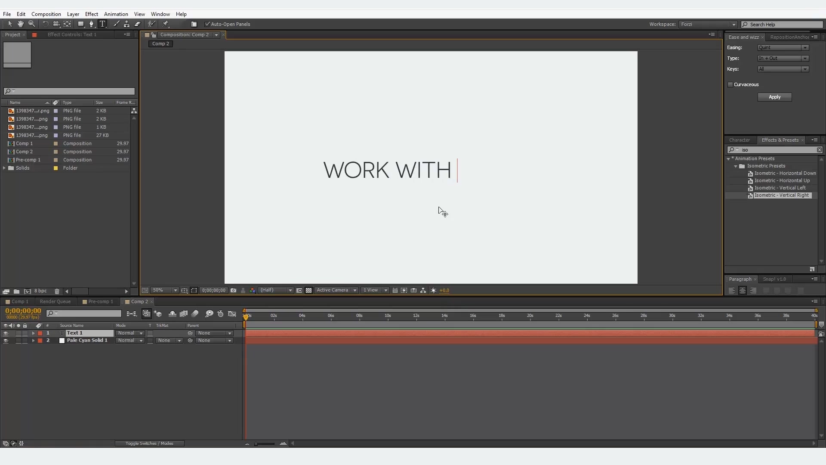Click the Brainstorm lightbulb icon
The image size is (826, 465).
coord(209,314)
